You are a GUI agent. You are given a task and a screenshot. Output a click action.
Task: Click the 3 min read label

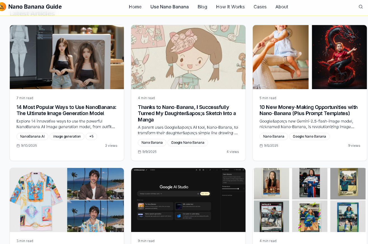tap(25, 241)
